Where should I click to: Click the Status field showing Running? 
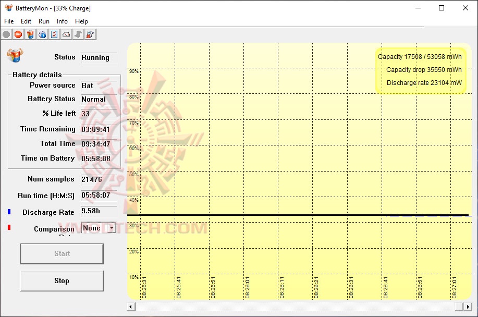click(99, 58)
